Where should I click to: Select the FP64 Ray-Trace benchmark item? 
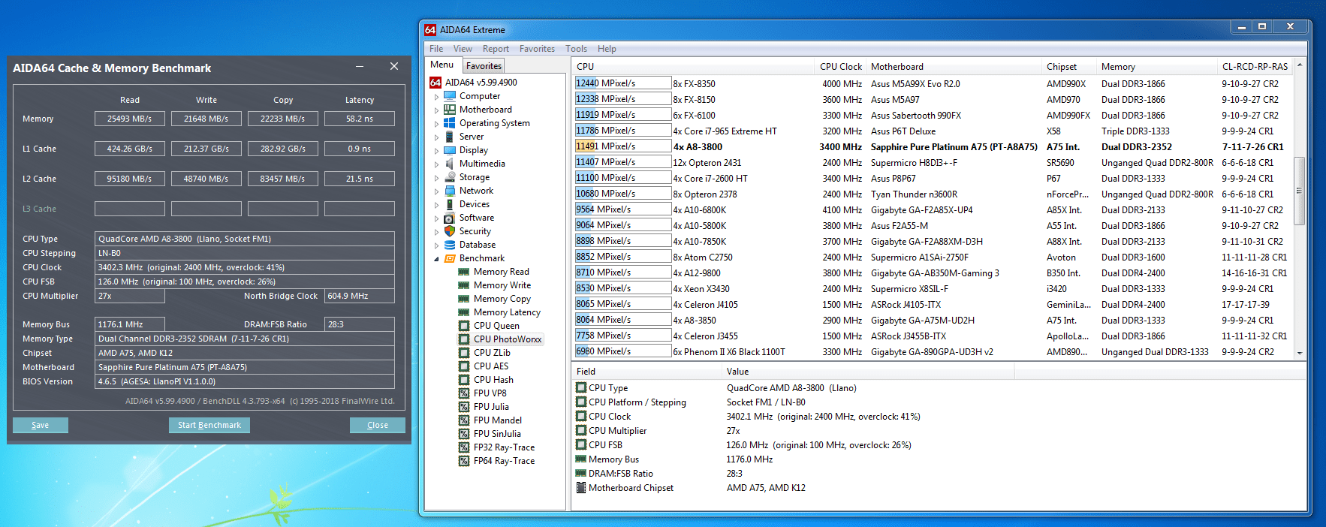tap(497, 461)
